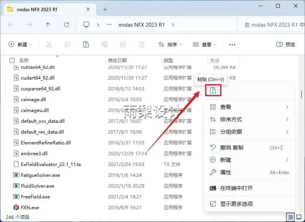Image resolution: width=305 pixels, height=222 pixels.
Task: Click the TX 文件 type cell
Action: click(172, 164)
